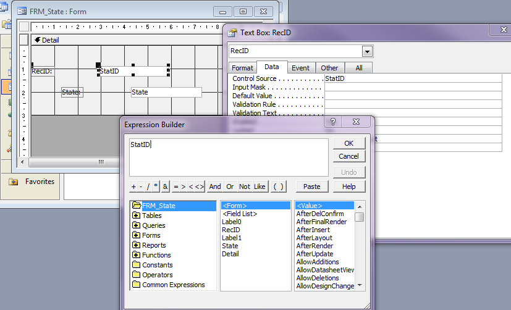Open the RecID control selector dropdown

[368, 51]
